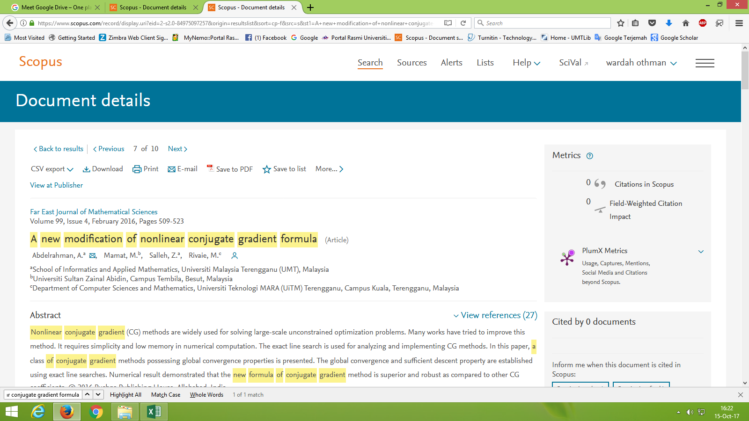Expand the PlumX Metrics chevron
Image resolution: width=749 pixels, height=421 pixels.
tap(701, 252)
